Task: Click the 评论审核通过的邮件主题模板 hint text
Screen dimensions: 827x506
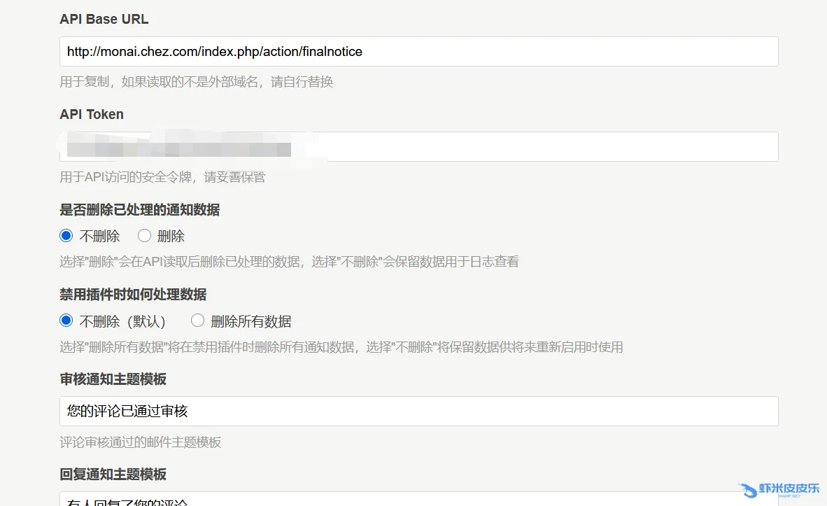Action: [x=140, y=442]
